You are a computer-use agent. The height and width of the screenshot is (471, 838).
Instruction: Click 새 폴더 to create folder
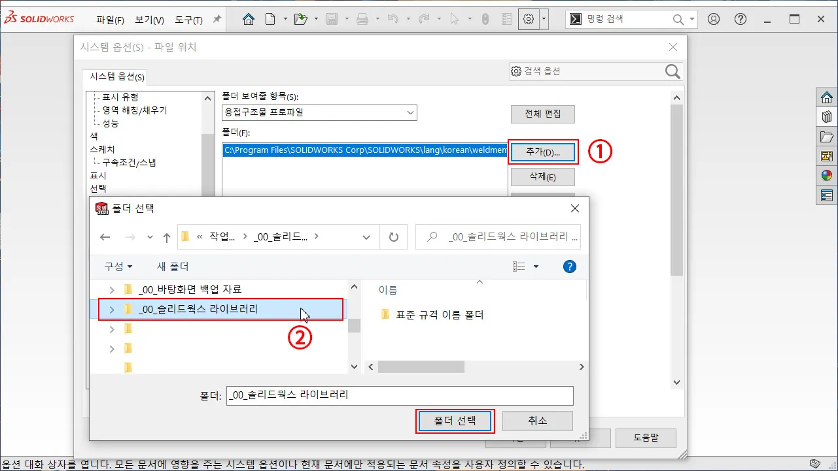pos(173,267)
